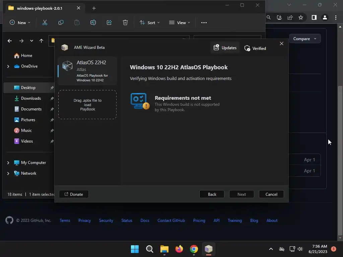
Task: Open recent locations chevron in Explorer
Action: [x=31, y=41]
